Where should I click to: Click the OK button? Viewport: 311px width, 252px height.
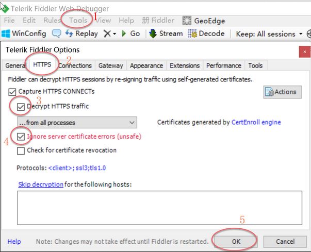235,241
